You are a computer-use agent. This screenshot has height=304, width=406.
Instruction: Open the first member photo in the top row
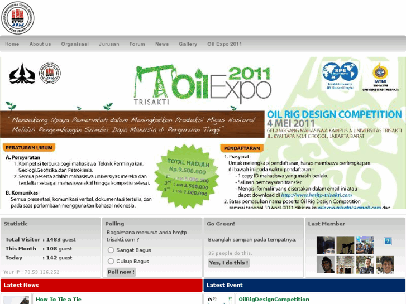pyautogui.click(x=326, y=245)
